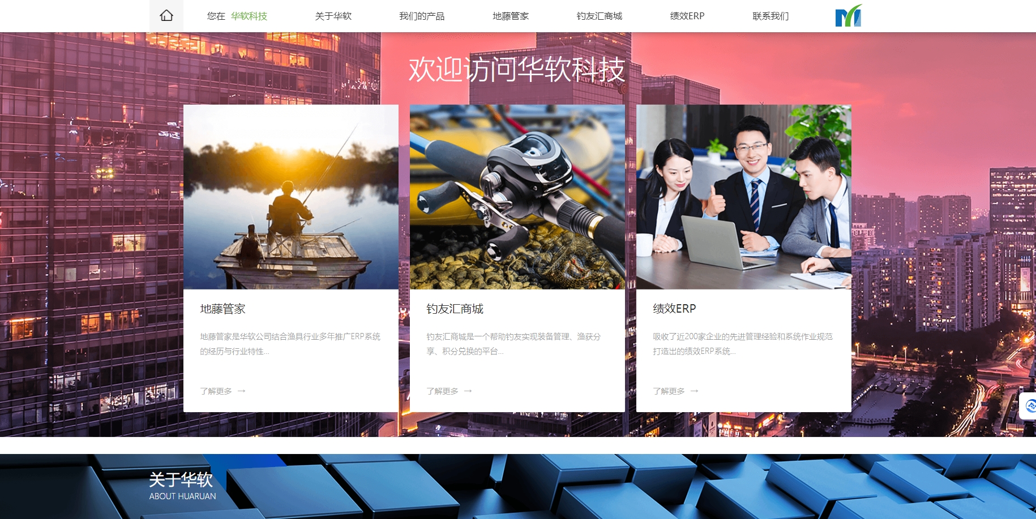This screenshot has height=519, width=1036.
Task: Click arrow icon in 绩效ERP card
Action: tap(695, 391)
